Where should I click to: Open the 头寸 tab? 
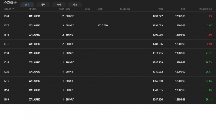pyautogui.click(x=59, y=5)
